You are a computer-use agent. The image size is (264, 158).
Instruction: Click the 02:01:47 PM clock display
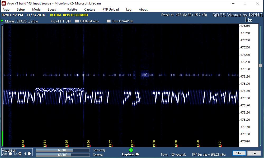click(12, 15)
